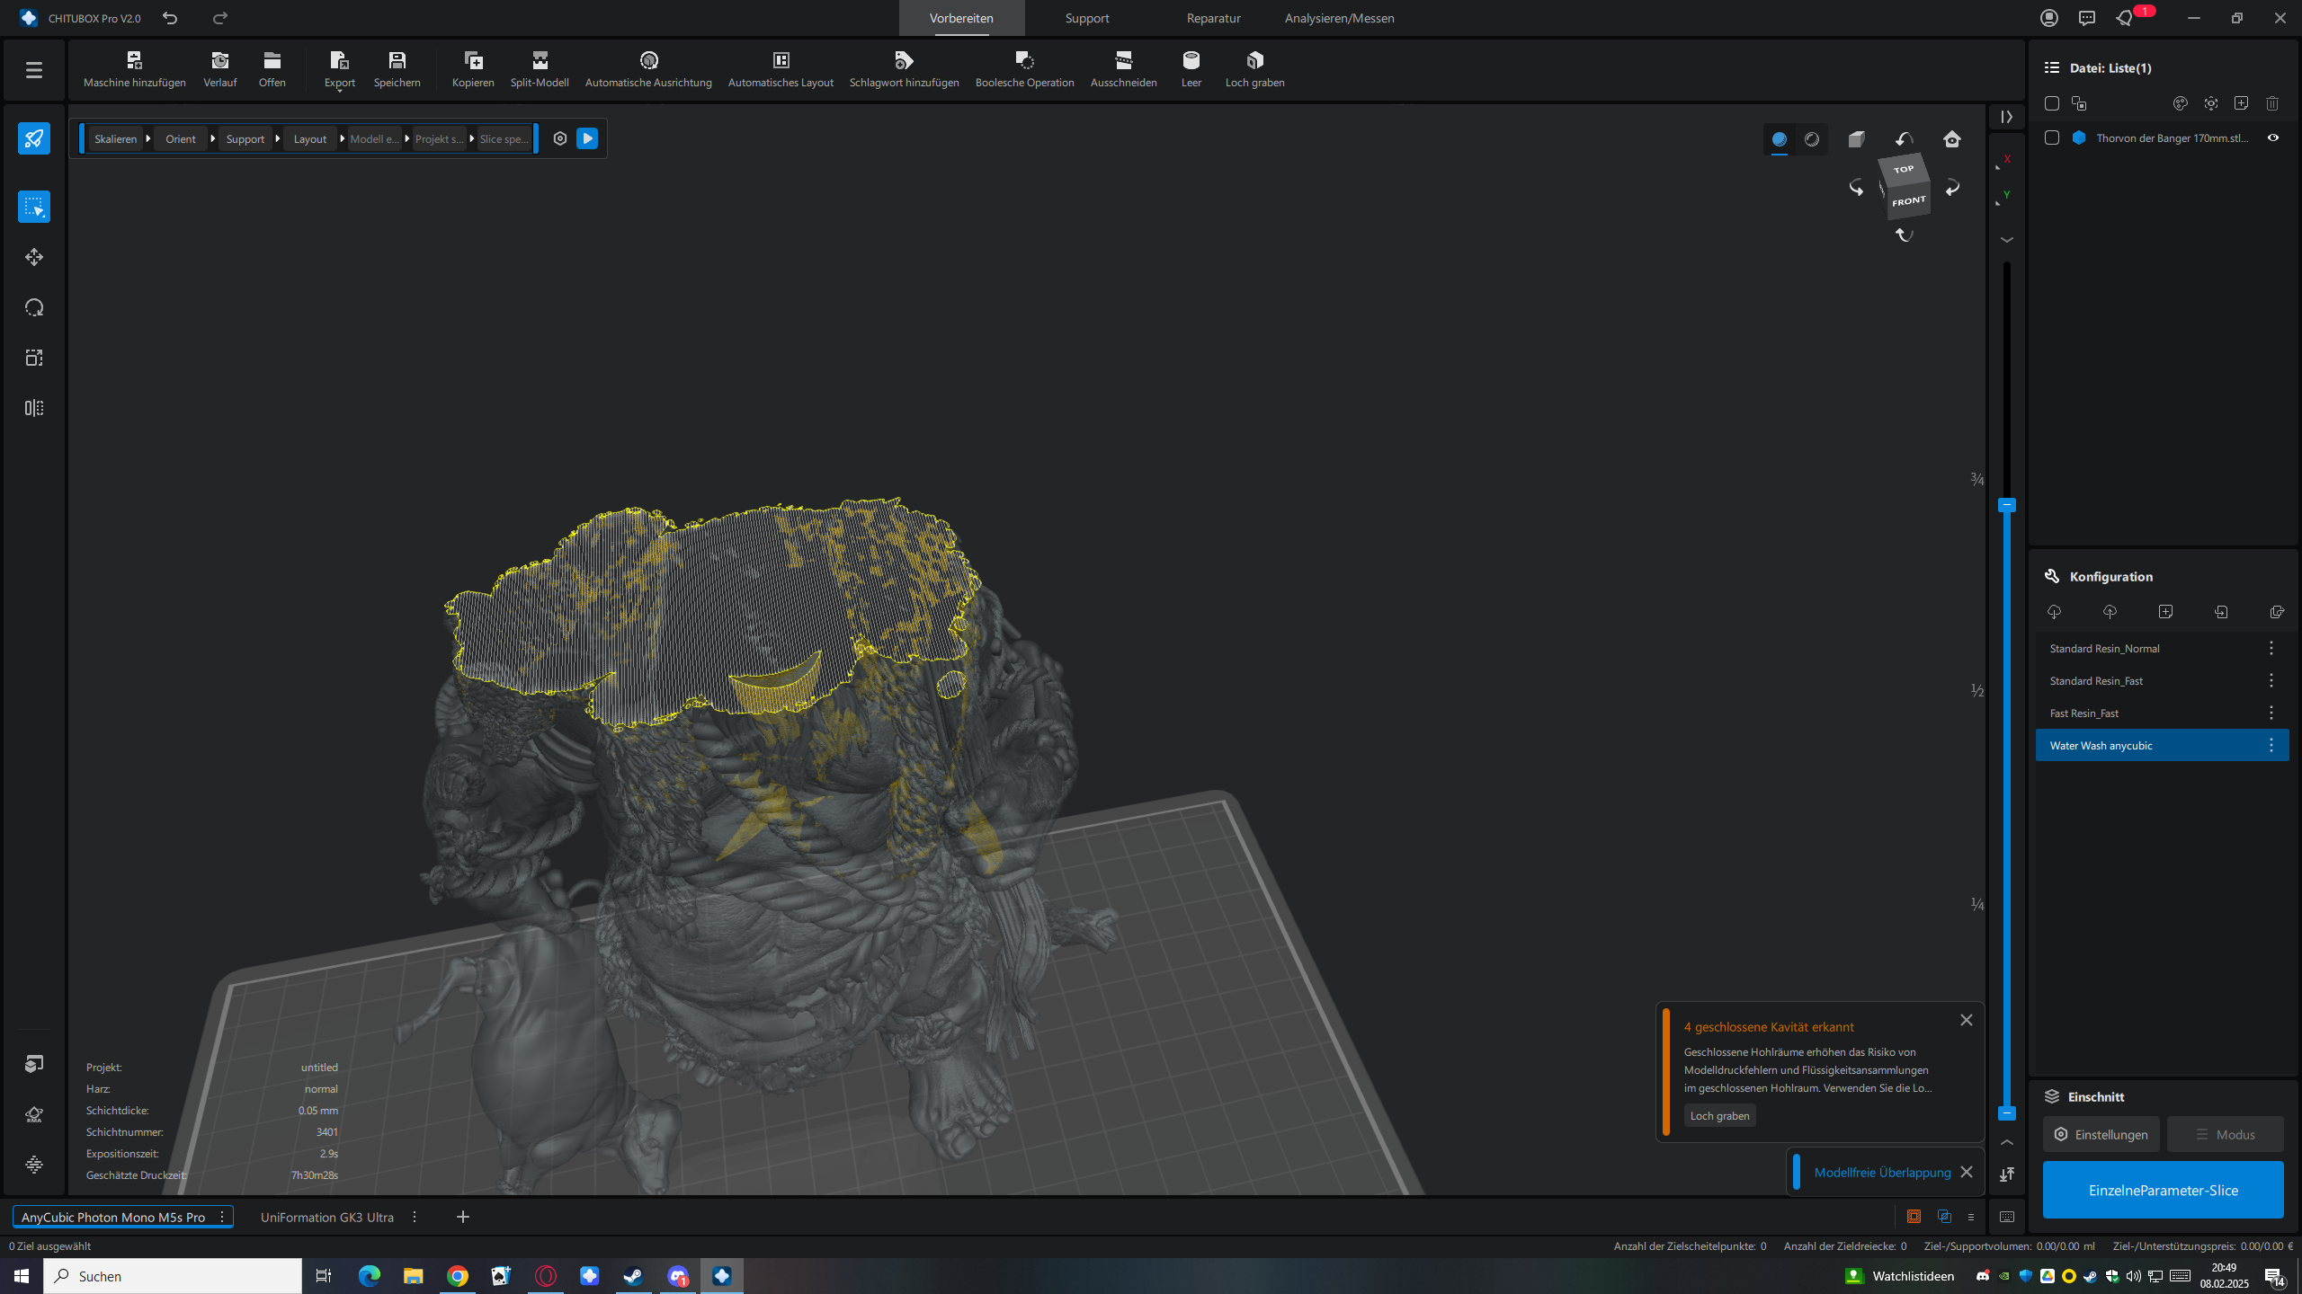Open options for Standard Resin_Fast

[2271, 680]
